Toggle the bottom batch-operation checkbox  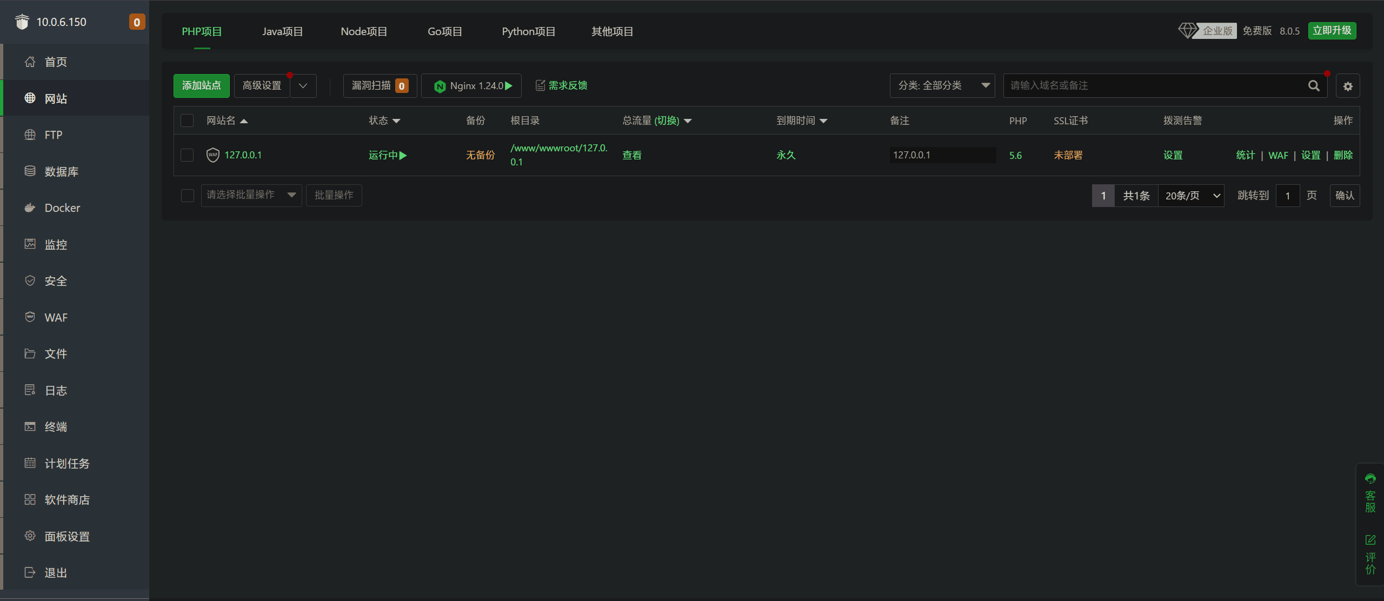(x=187, y=196)
